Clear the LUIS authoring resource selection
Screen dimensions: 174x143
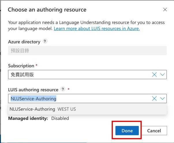pos(154,99)
